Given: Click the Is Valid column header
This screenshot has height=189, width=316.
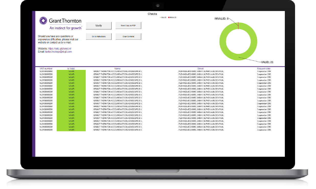Looking at the screenshot, I should pyautogui.click(x=71, y=69).
